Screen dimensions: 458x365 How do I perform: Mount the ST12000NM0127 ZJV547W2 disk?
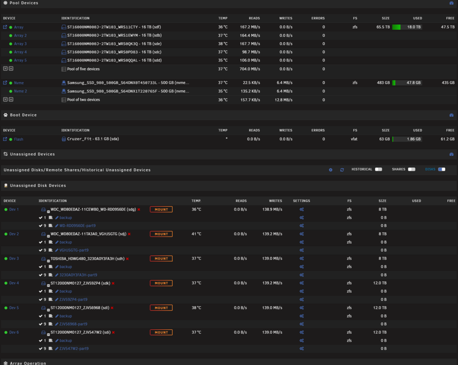161,332
